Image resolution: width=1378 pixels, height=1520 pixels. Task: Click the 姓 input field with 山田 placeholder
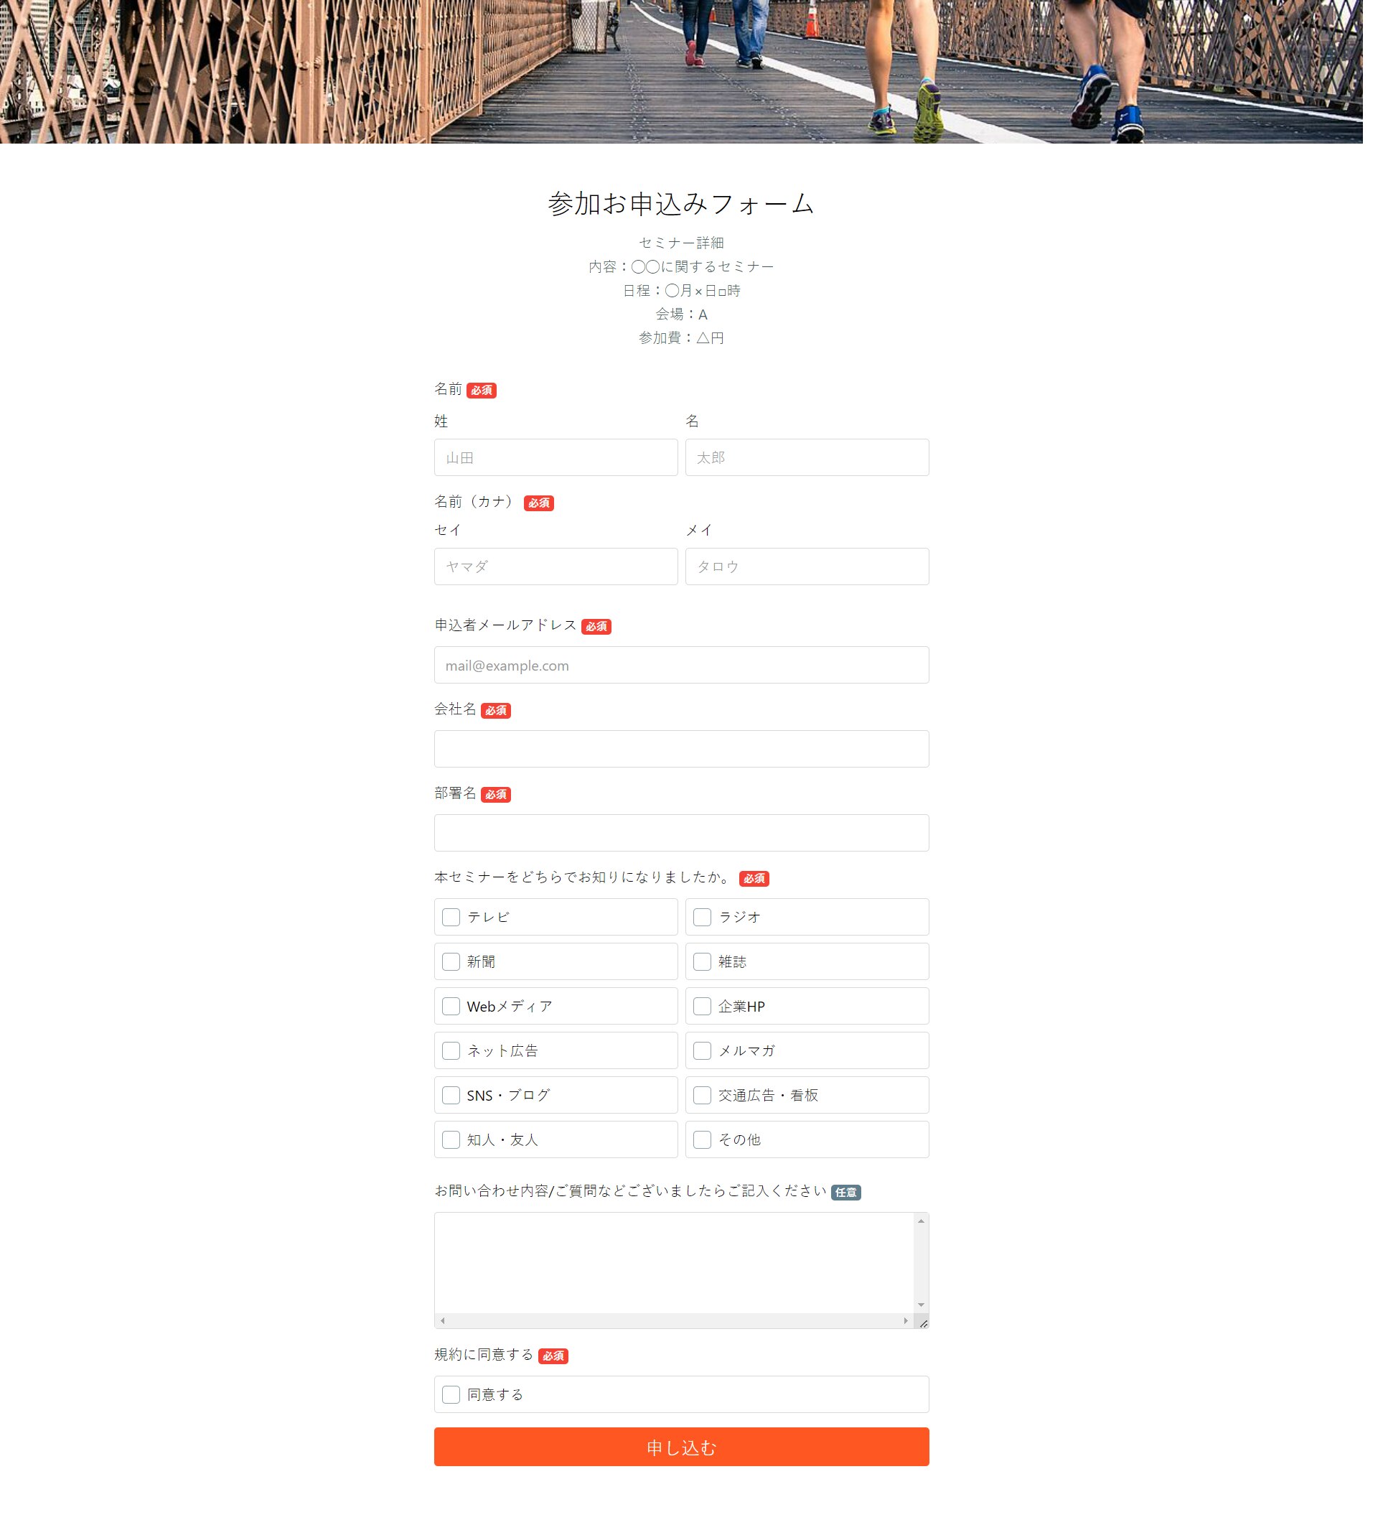coord(556,457)
